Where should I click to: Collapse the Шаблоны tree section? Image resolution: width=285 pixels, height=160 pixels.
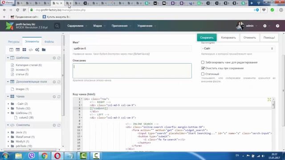click(8, 58)
